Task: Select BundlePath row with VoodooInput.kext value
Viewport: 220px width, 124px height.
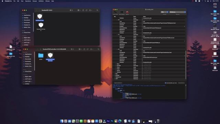Action: tap(149, 53)
